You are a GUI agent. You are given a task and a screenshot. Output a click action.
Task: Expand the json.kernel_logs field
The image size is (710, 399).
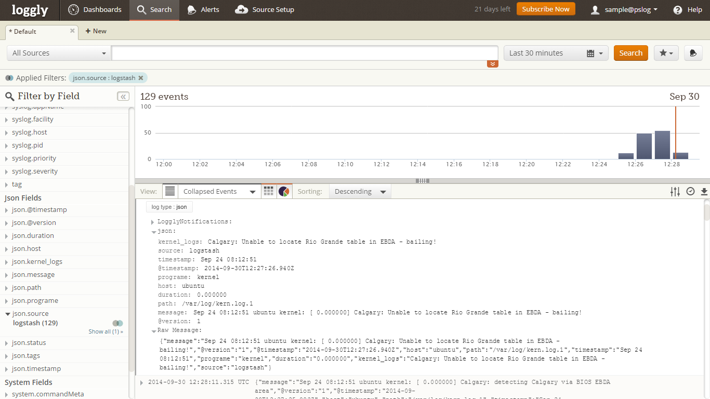tap(37, 262)
